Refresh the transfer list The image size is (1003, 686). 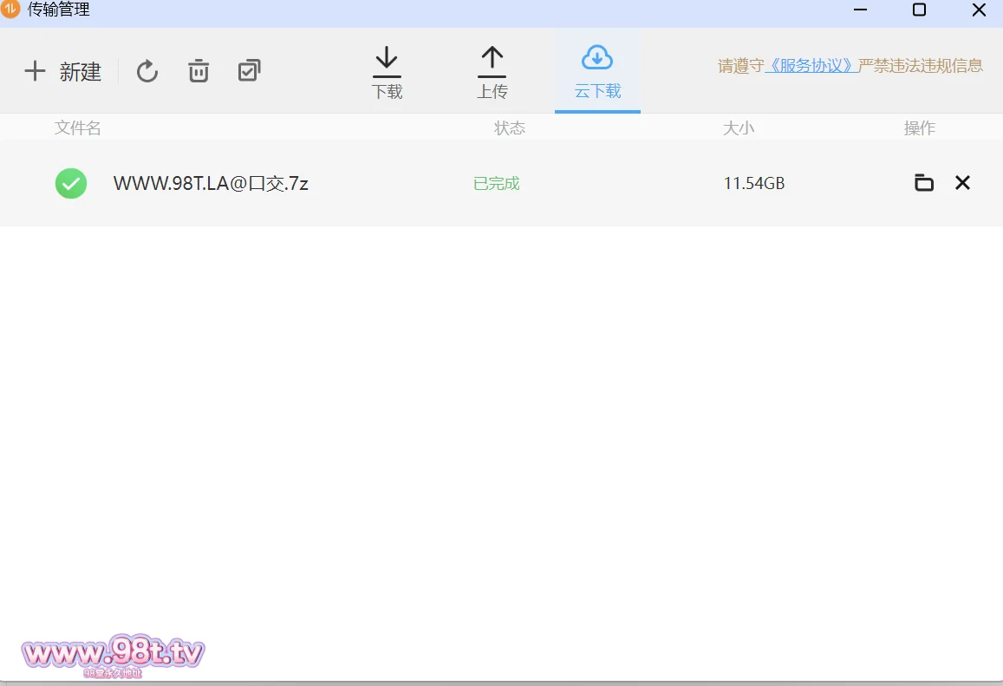[147, 71]
